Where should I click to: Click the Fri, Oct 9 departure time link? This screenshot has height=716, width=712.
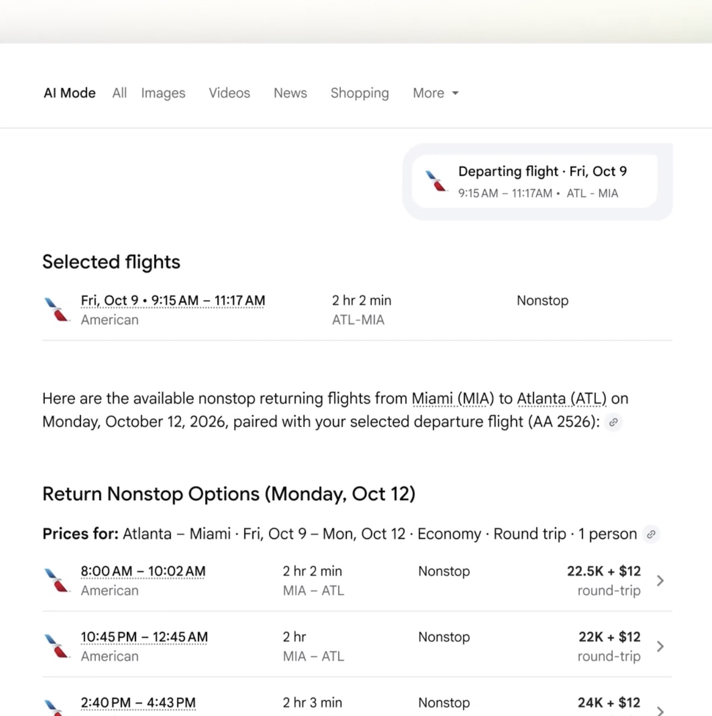[x=173, y=301]
